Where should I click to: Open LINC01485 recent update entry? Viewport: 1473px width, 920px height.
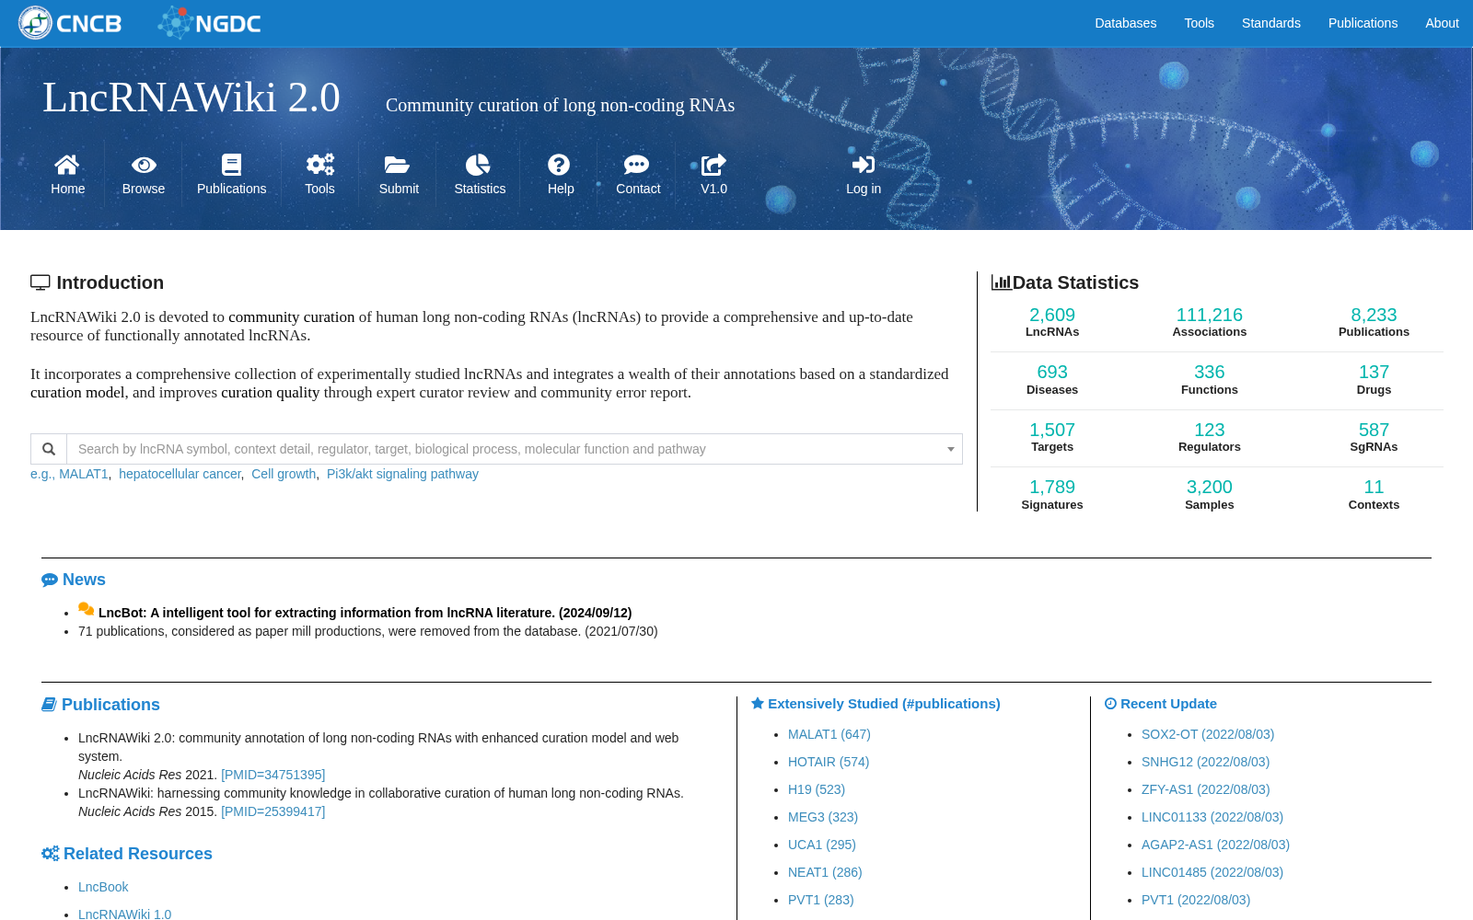tap(1212, 872)
